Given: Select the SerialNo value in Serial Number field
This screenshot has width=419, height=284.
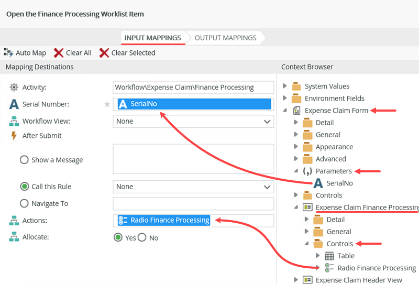Looking at the screenshot, I should click(194, 104).
